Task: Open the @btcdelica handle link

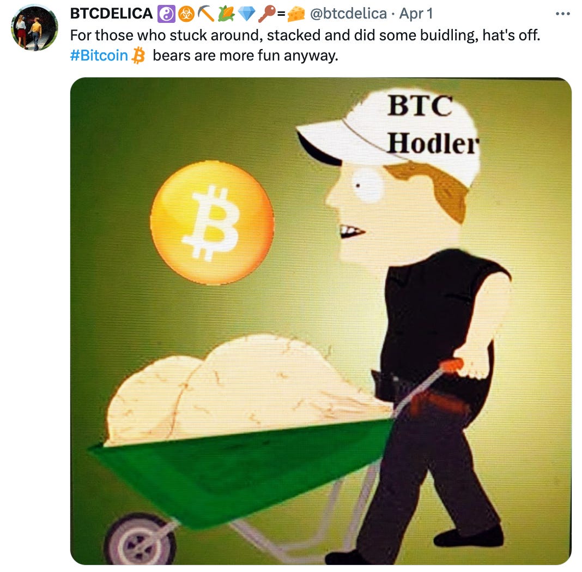Action: [348, 14]
